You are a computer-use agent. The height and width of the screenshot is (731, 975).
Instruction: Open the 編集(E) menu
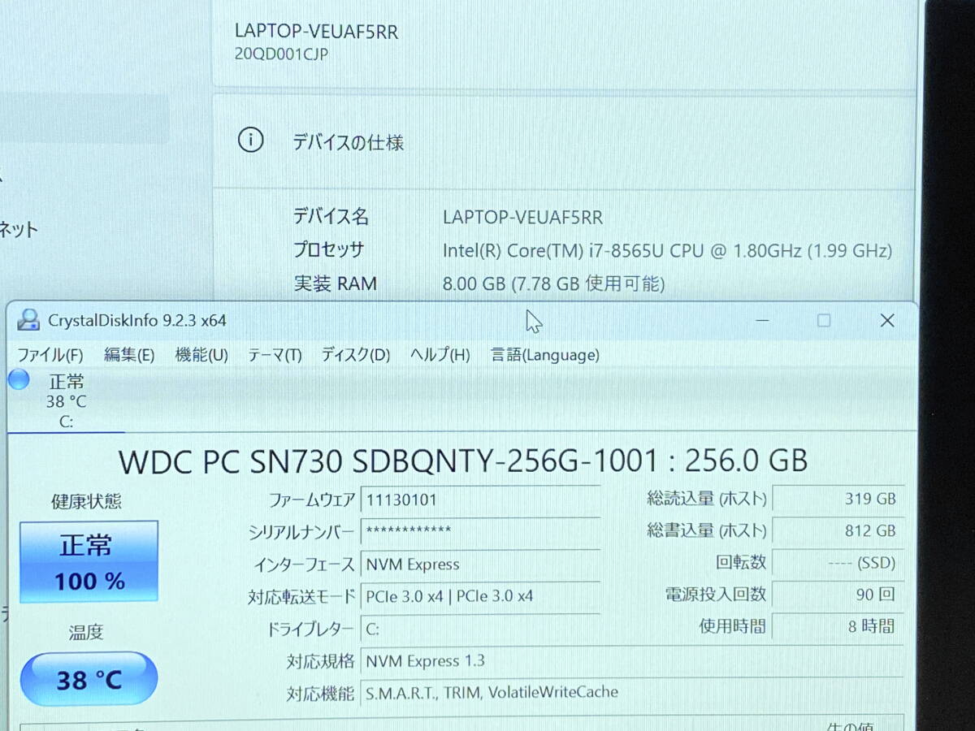coord(129,355)
